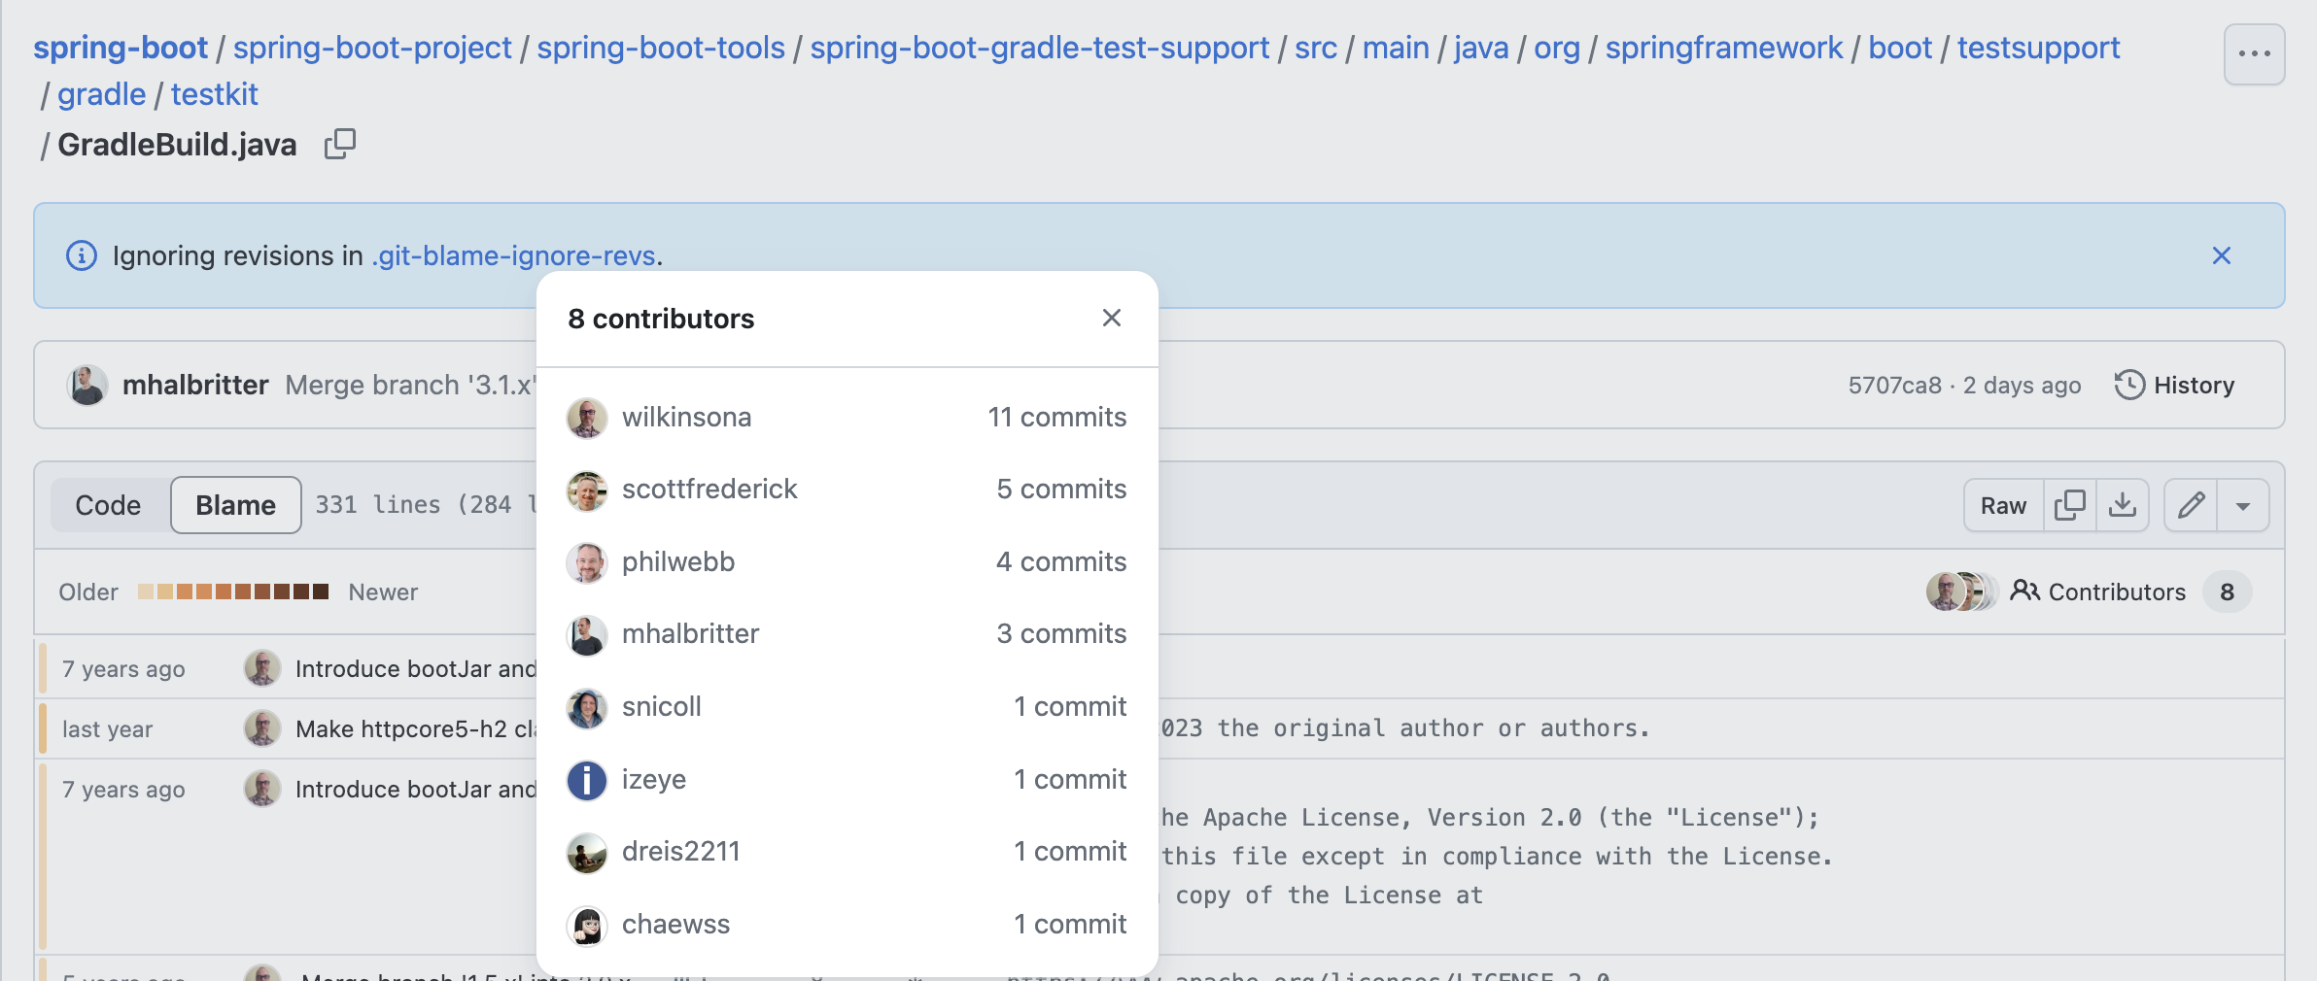Image resolution: width=2317 pixels, height=981 pixels.
Task: Close the 8 contributors popup
Action: point(1112,318)
